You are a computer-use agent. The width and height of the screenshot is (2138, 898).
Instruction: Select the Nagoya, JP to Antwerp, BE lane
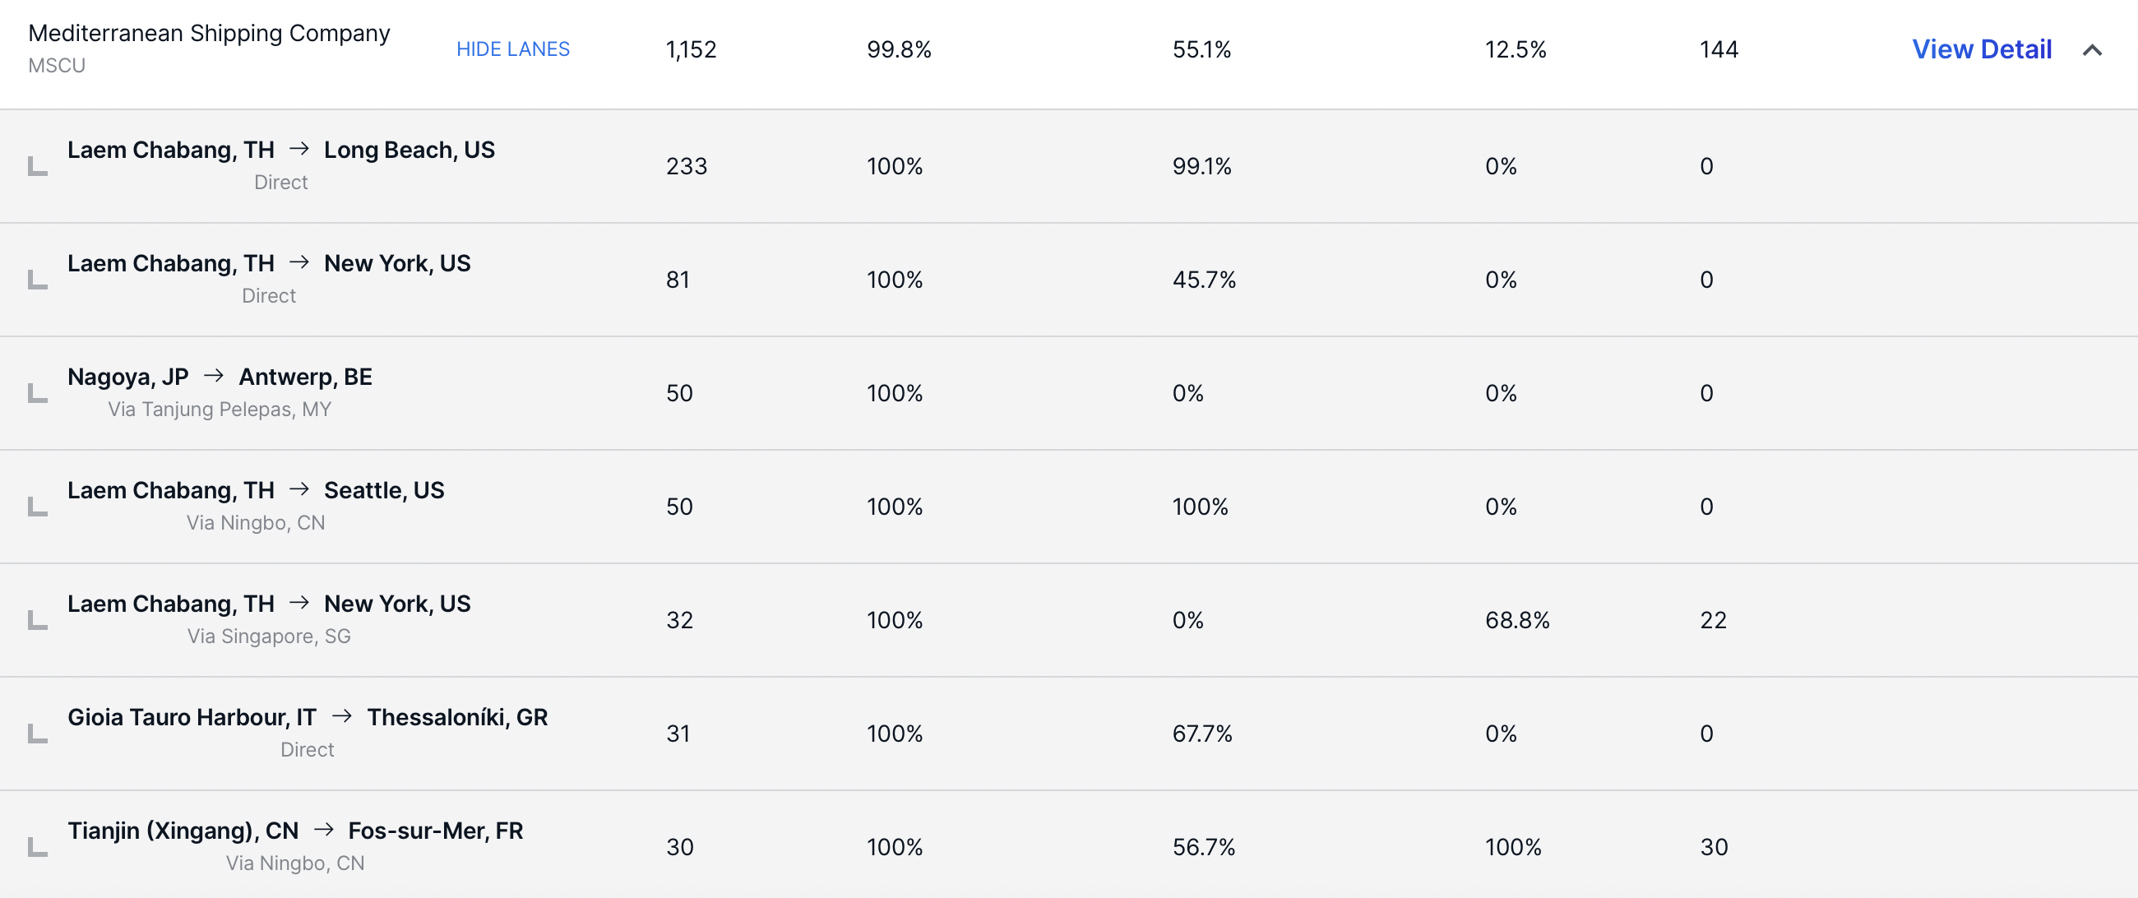1069,393
